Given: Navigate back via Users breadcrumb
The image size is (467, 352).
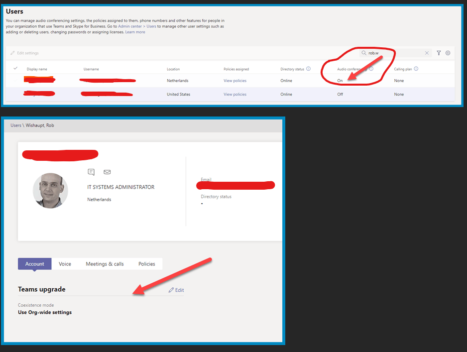Looking at the screenshot, I should 16,125.
